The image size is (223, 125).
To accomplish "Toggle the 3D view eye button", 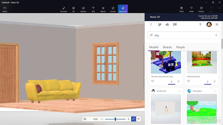I will point(139,119).
